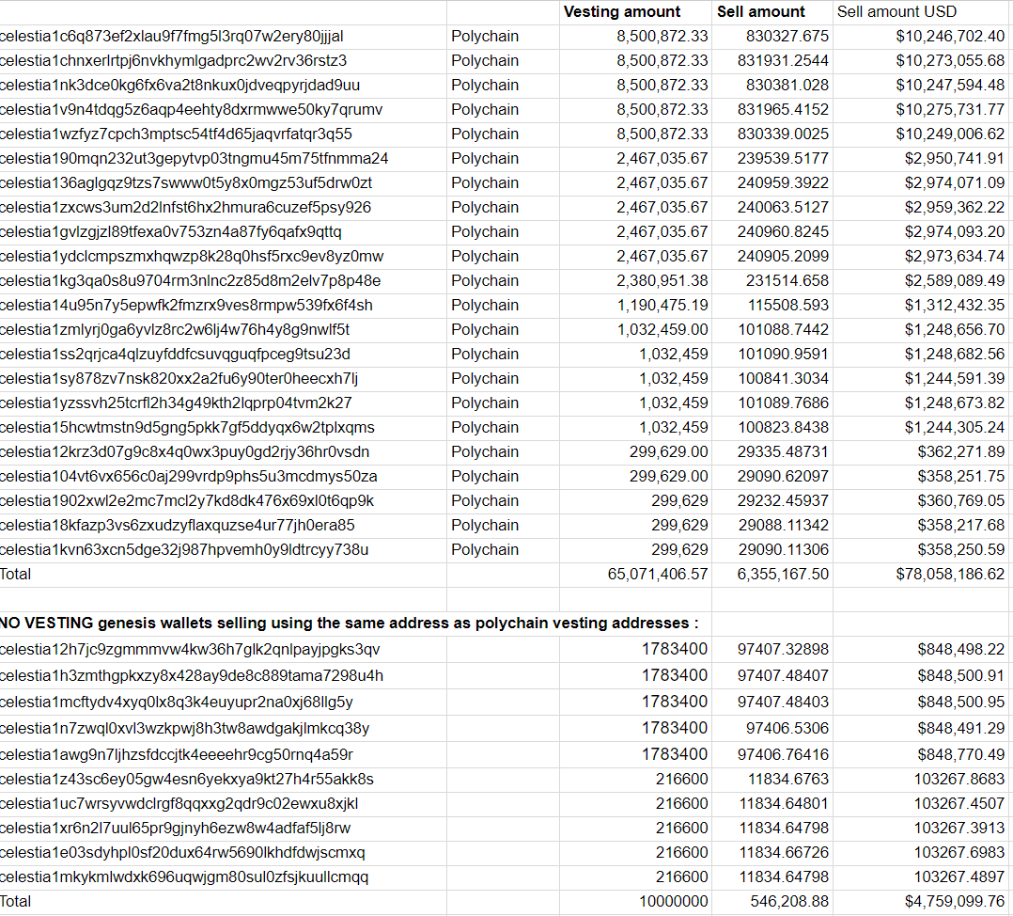Click the 'NO VESTING genesis wallets' heading
Image resolution: width=1013 pixels, height=916 pixels.
tap(349, 624)
